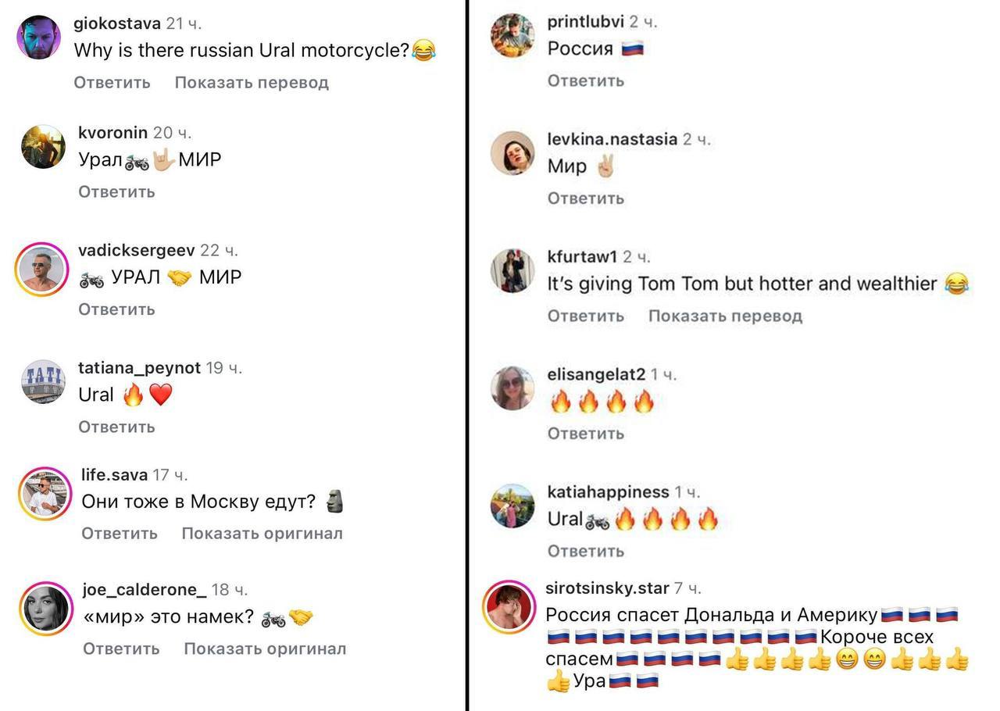The image size is (1000, 711).
Task: Reply to levkina.nastasia's comment
Action: click(585, 198)
